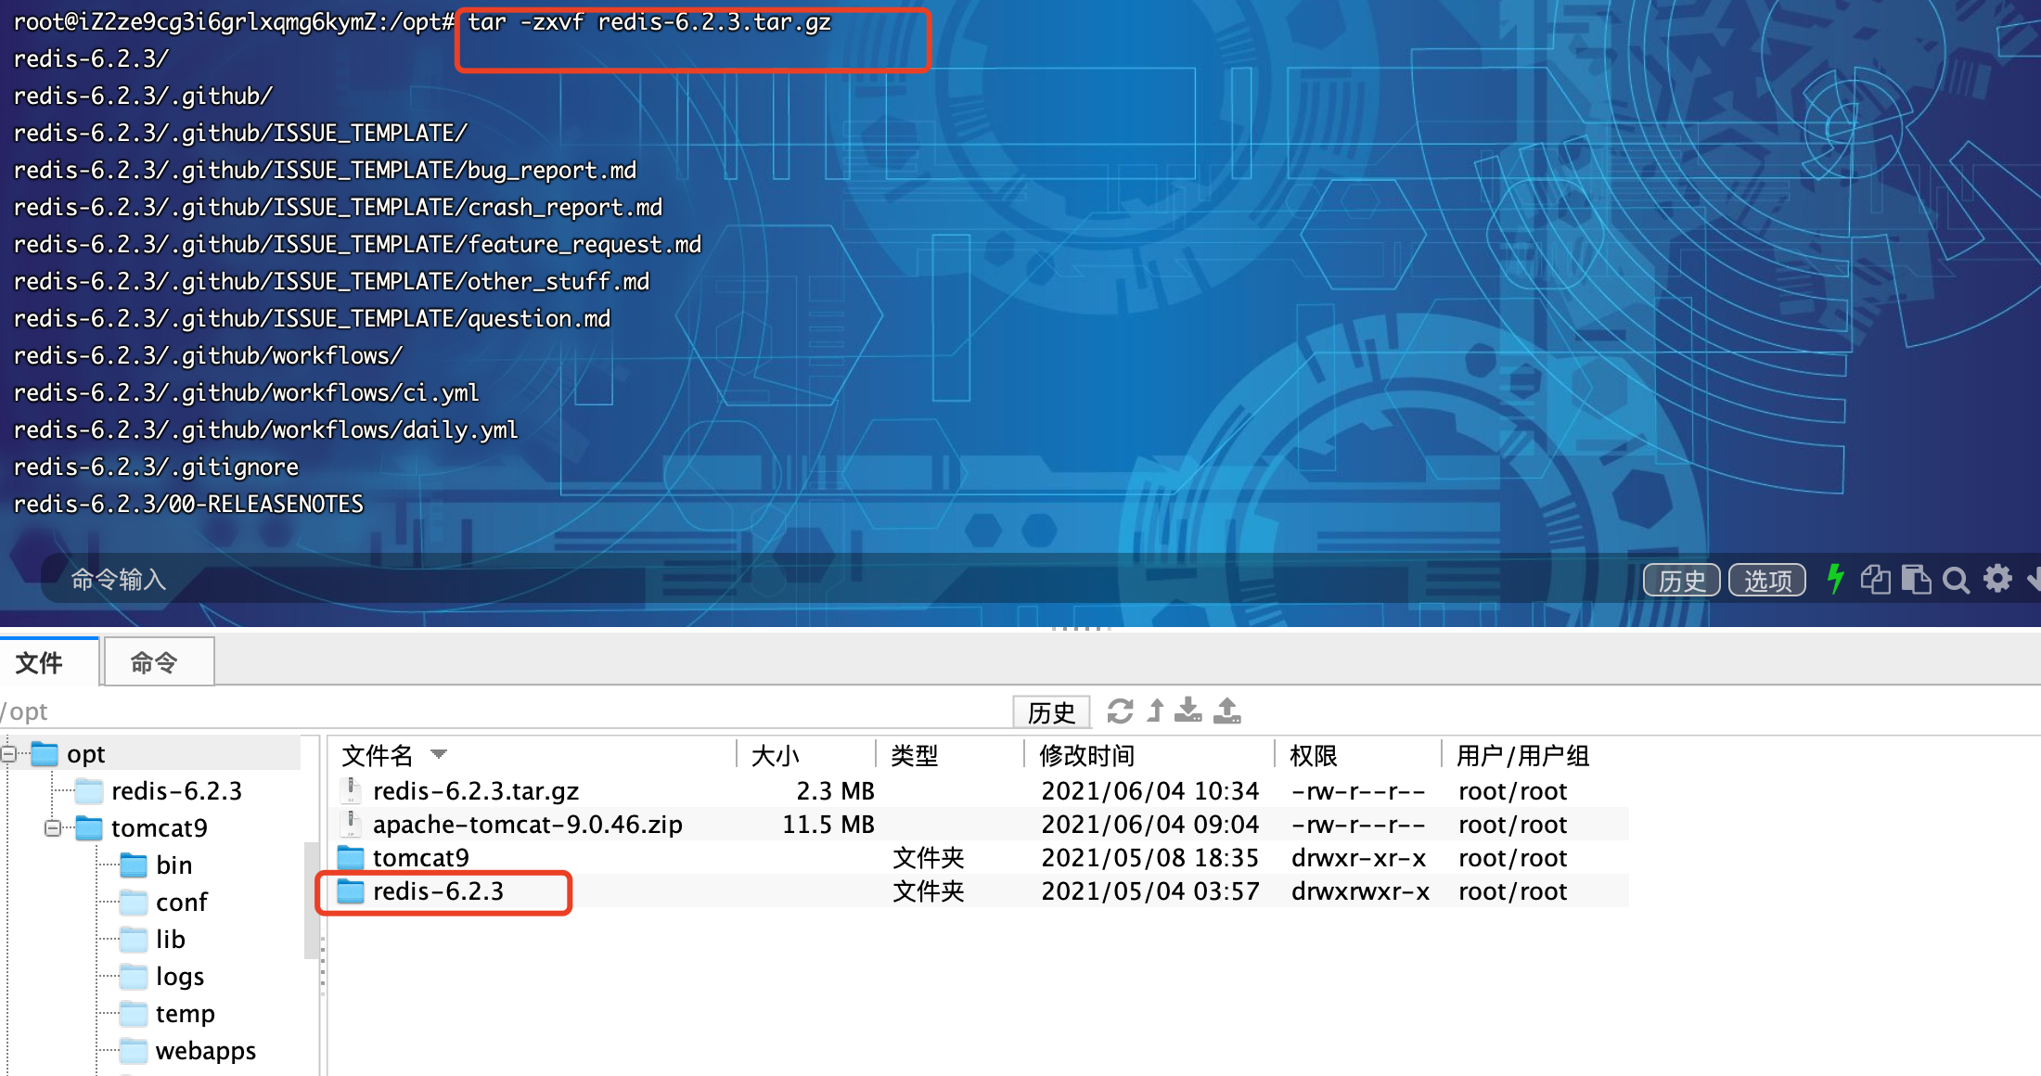This screenshot has width=2041, height=1076.
Task: Open terminal 历史 button
Action: 1682,581
